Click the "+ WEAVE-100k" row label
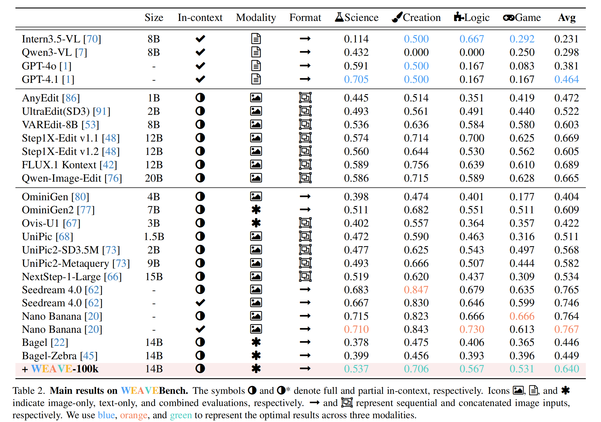Image resolution: width=601 pixels, height=422 pixels. pos(60,369)
